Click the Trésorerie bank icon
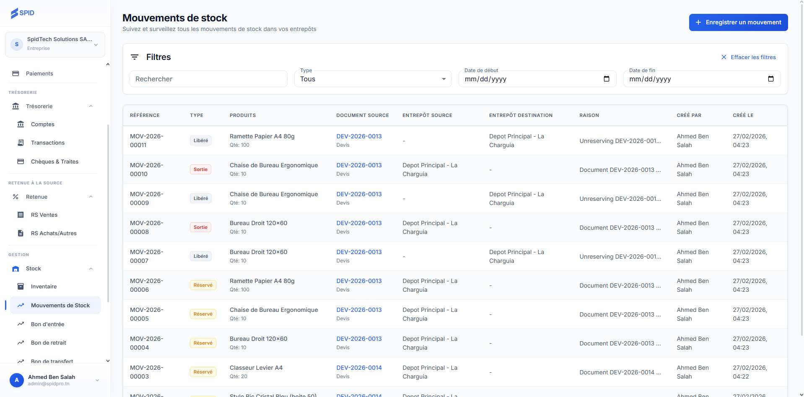The height and width of the screenshot is (397, 804). [16, 106]
